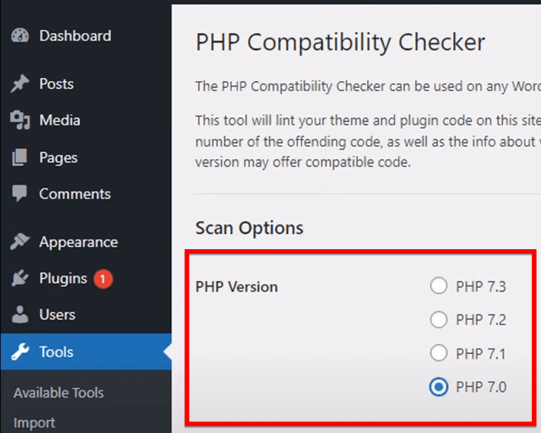Click the Appearance paintbrush icon
The height and width of the screenshot is (433, 541).
pos(20,242)
